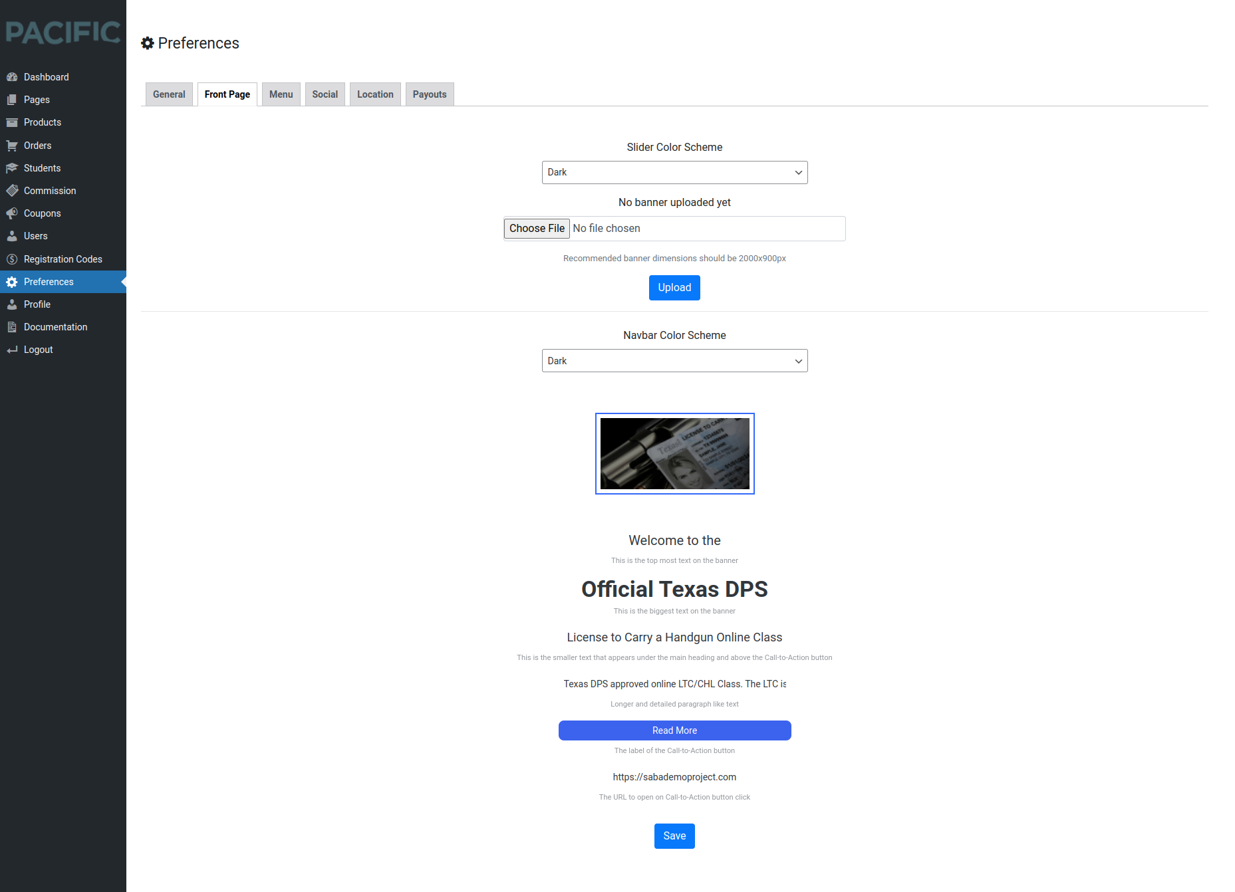
Task: Switch to the General tab
Action: pos(169,94)
